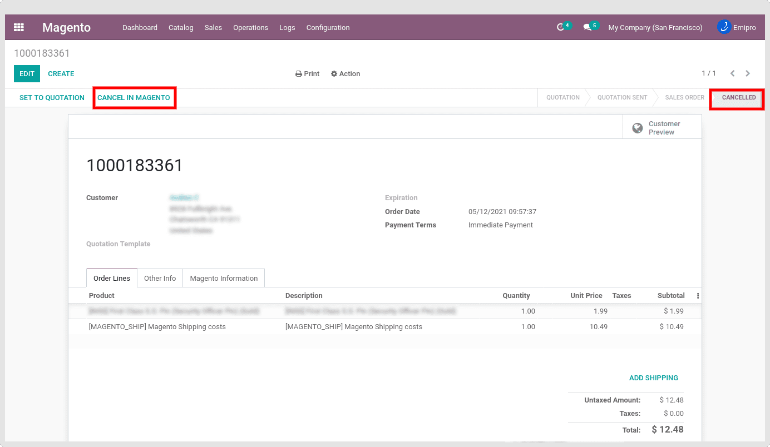Click the EDIT button
The image size is (770, 447).
(x=27, y=73)
